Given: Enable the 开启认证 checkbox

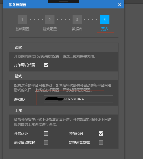Looking at the screenshot, I should (46, 133).
